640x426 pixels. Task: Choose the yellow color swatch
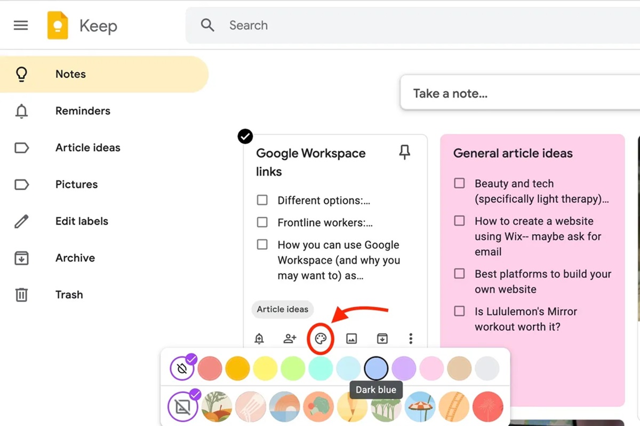265,368
